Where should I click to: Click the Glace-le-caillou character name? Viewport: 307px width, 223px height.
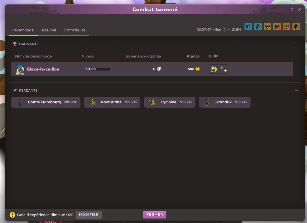click(x=43, y=69)
